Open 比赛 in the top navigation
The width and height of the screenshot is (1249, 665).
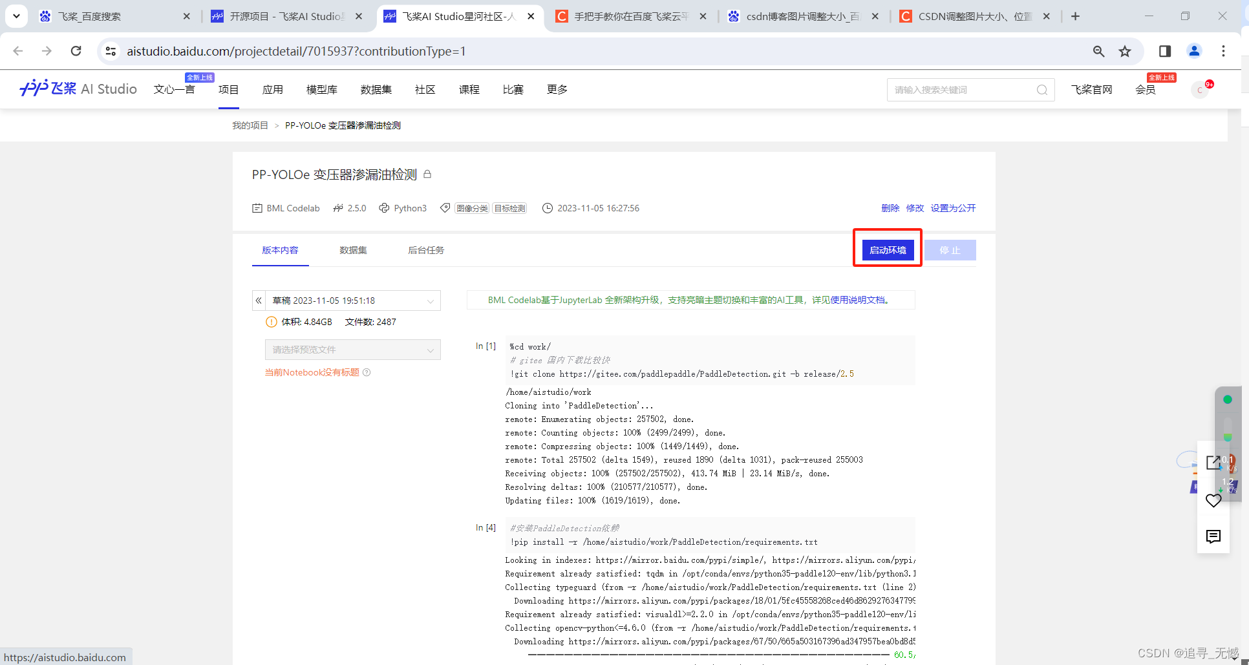[x=513, y=89]
